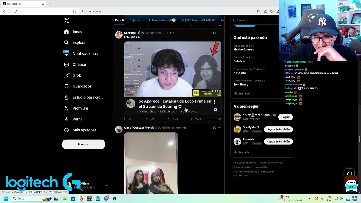Open more options on Soaringg's post
The height and width of the screenshot is (203, 361).
tap(220, 33)
